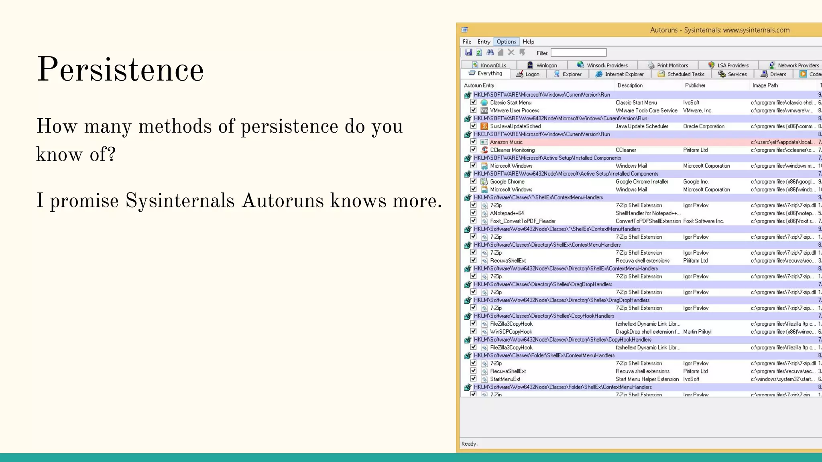This screenshot has width=822, height=462.
Task: Click registry icon of HKLM Active Setup key
Action: (x=468, y=158)
